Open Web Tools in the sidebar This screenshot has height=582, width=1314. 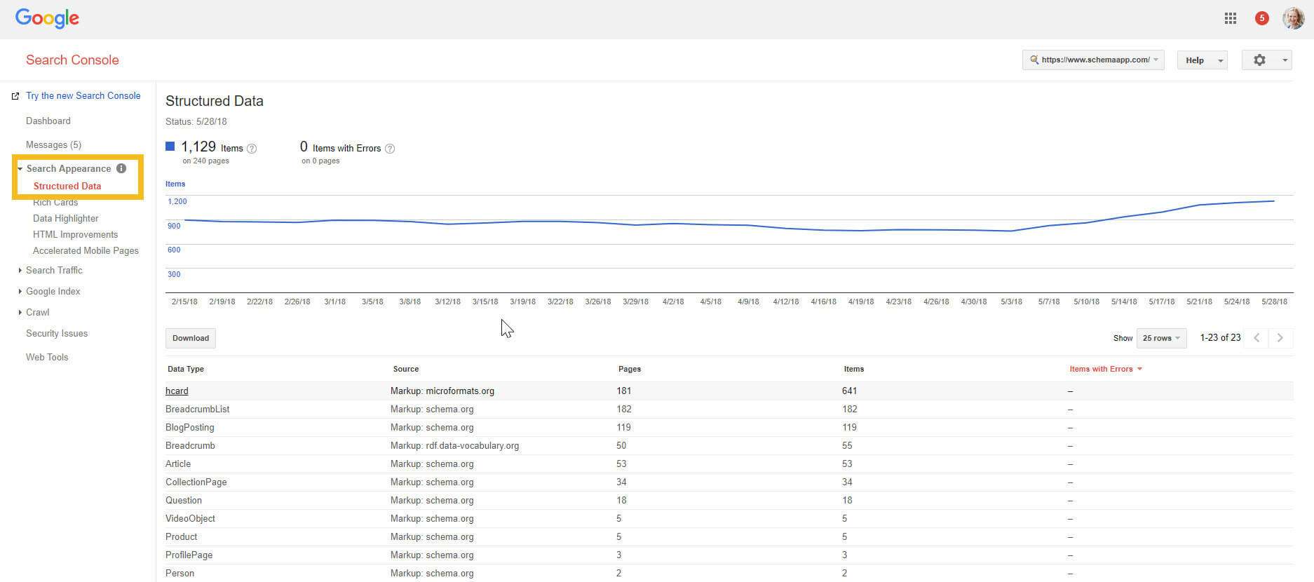(47, 357)
